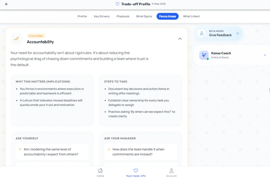Click the Cultural category badge
The image size is (270, 178).
tap(36, 36)
